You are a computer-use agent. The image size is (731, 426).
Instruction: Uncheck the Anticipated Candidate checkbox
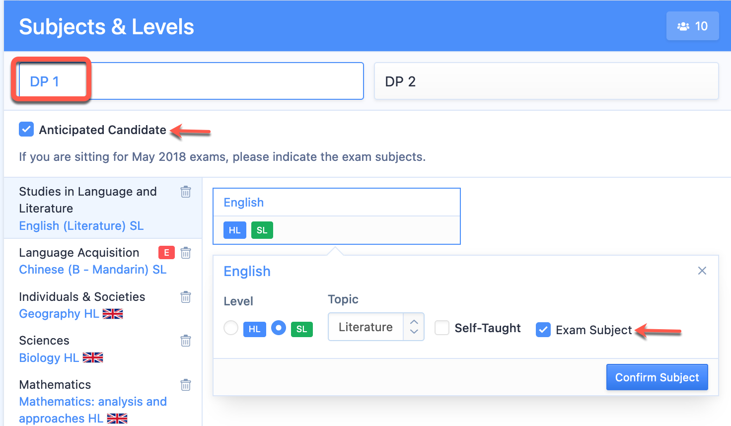26,129
